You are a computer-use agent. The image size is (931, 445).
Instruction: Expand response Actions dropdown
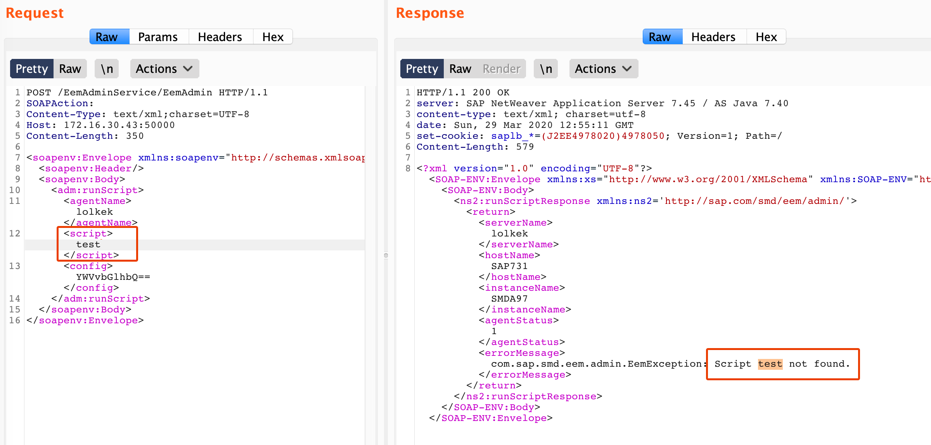pyautogui.click(x=595, y=69)
